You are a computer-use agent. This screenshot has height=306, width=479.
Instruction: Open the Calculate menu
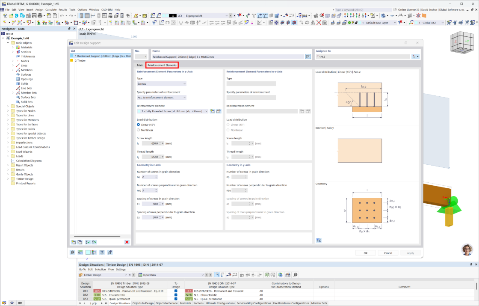[51, 10]
